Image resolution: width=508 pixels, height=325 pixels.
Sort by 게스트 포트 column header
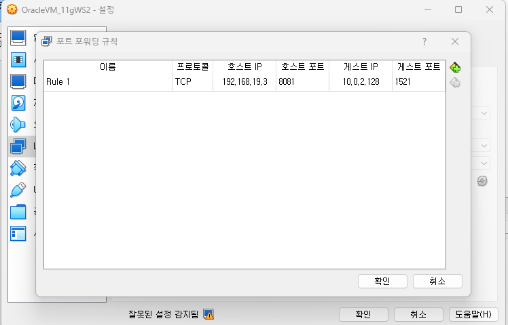(x=419, y=66)
